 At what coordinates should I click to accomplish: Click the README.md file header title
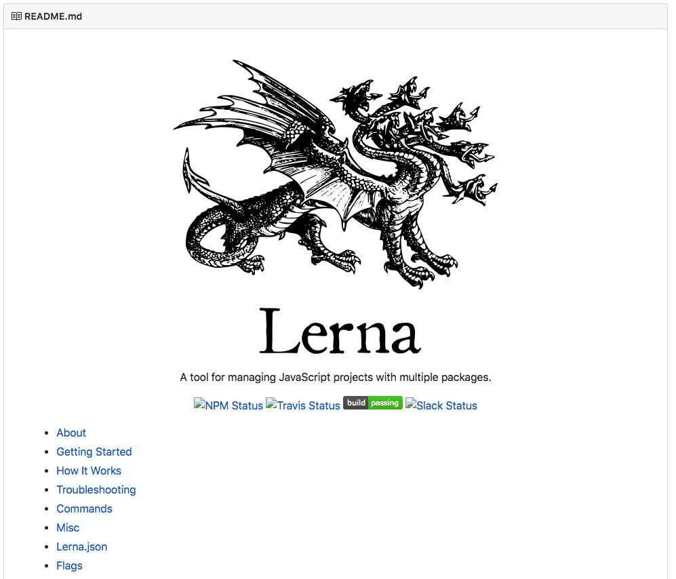coord(53,16)
